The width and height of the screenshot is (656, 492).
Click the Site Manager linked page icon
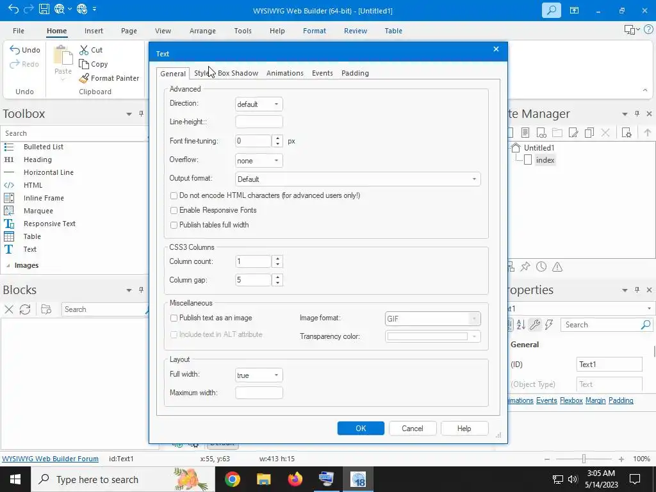click(x=541, y=133)
